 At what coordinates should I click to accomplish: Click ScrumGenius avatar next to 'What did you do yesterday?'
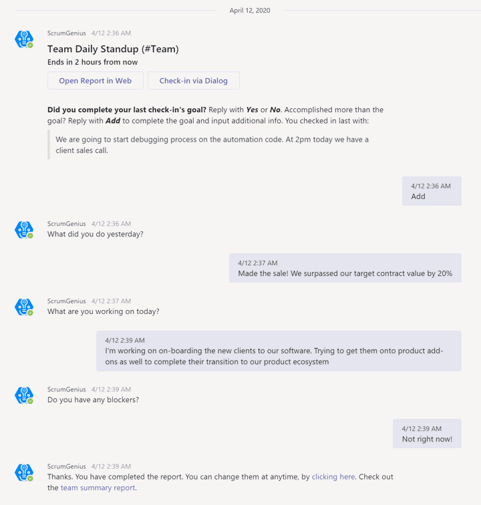click(x=24, y=230)
